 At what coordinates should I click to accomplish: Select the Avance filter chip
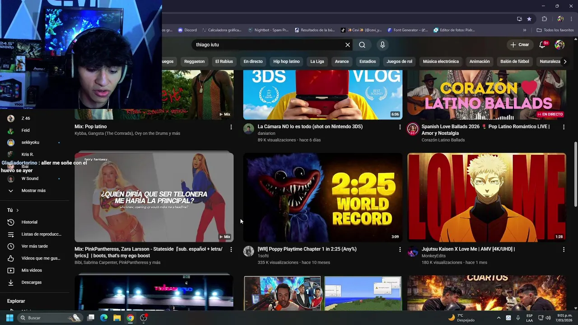[x=342, y=61]
